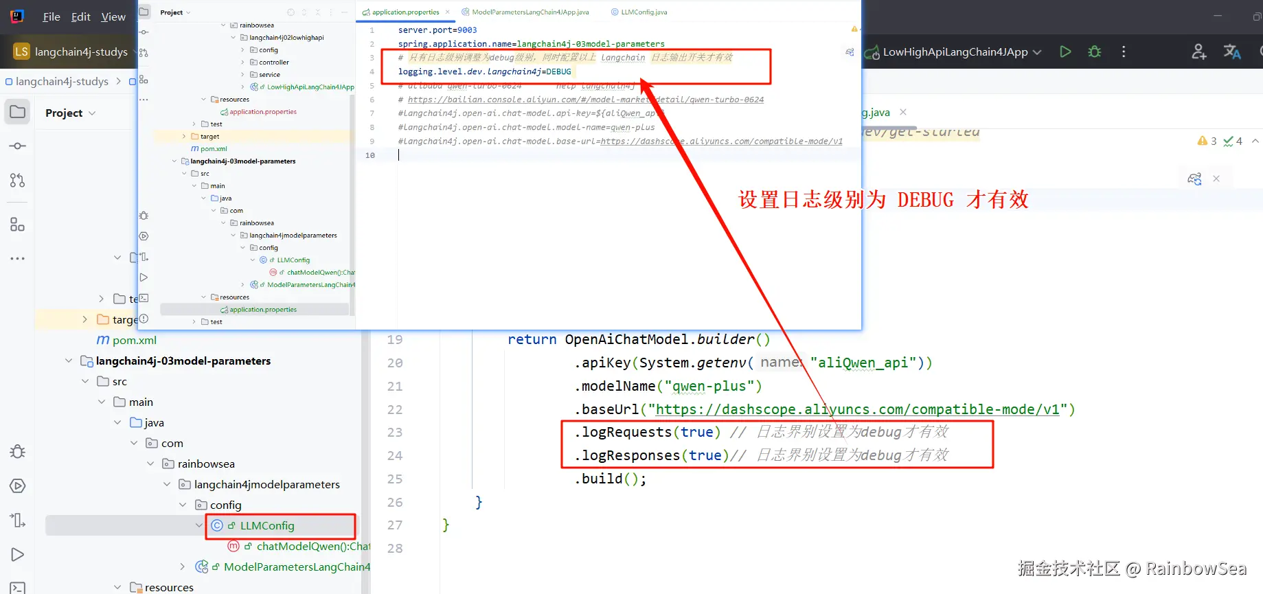Collapse all icon in inset Project header
Image resolution: width=1263 pixels, height=594 pixels.
click(317, 12)
